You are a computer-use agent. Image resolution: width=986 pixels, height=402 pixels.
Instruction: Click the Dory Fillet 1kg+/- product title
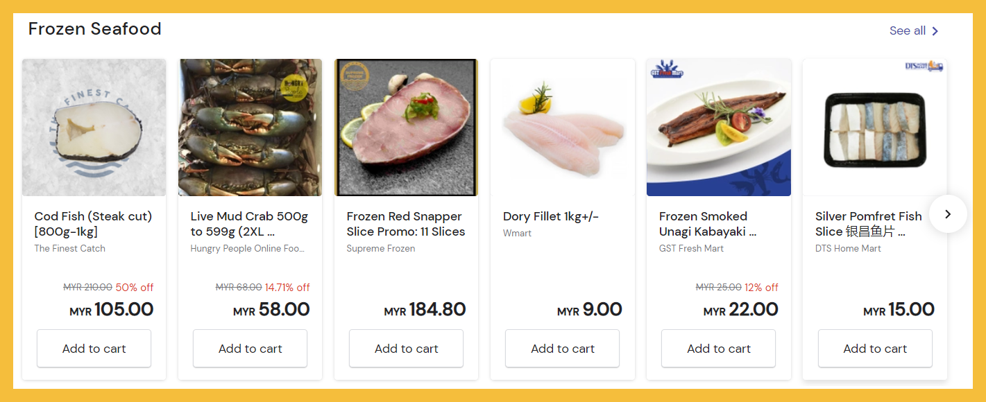tap(550, 216)
